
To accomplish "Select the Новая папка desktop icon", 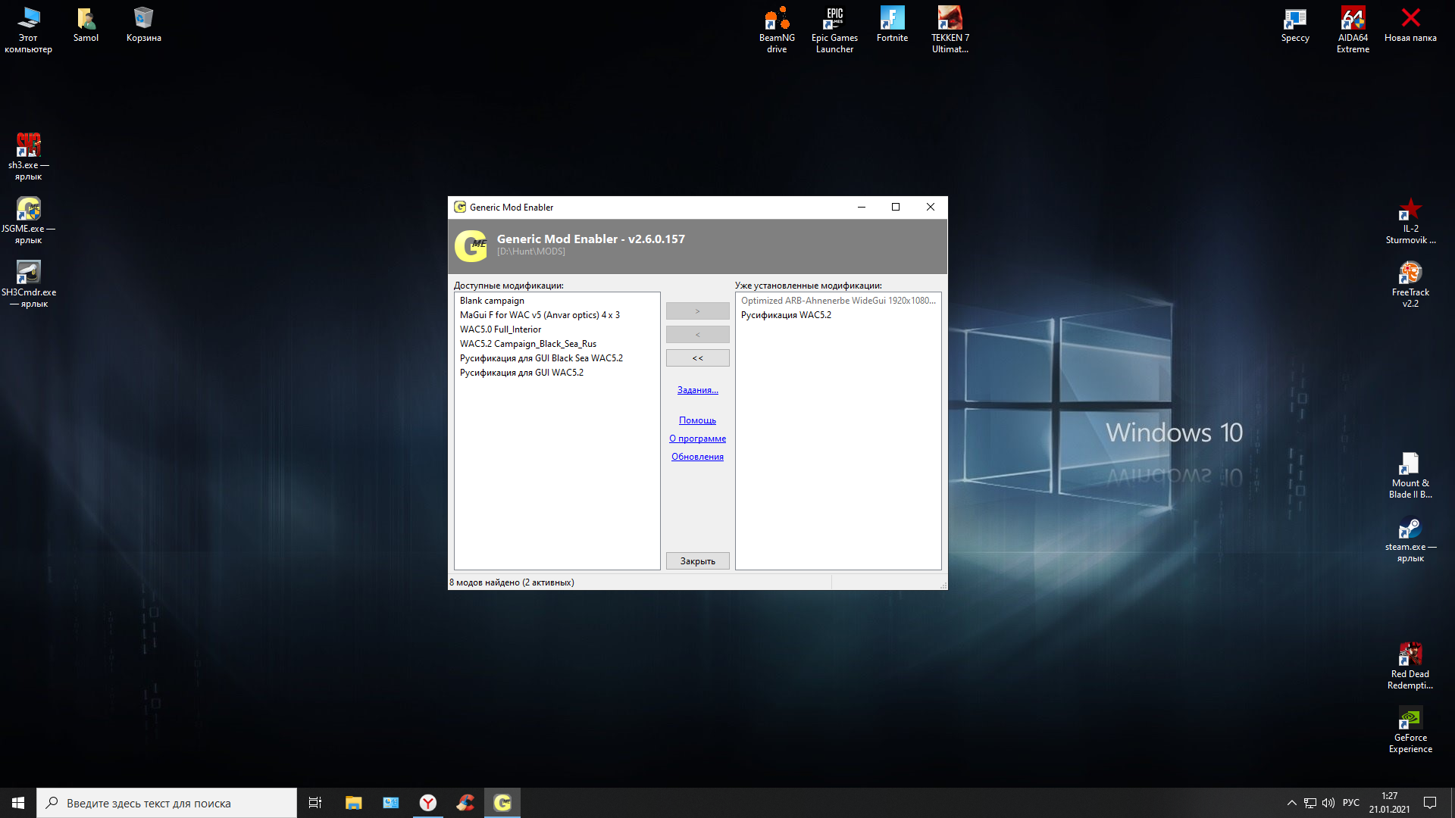I will (x=1410, y=24).
